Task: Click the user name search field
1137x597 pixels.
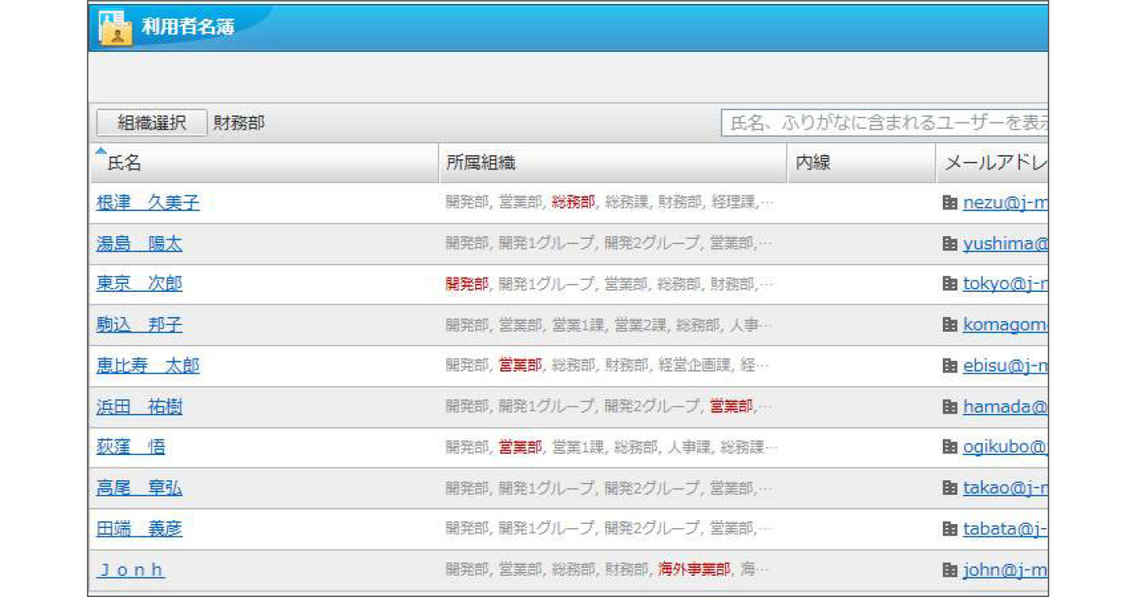Action: [x=884, y=123]
